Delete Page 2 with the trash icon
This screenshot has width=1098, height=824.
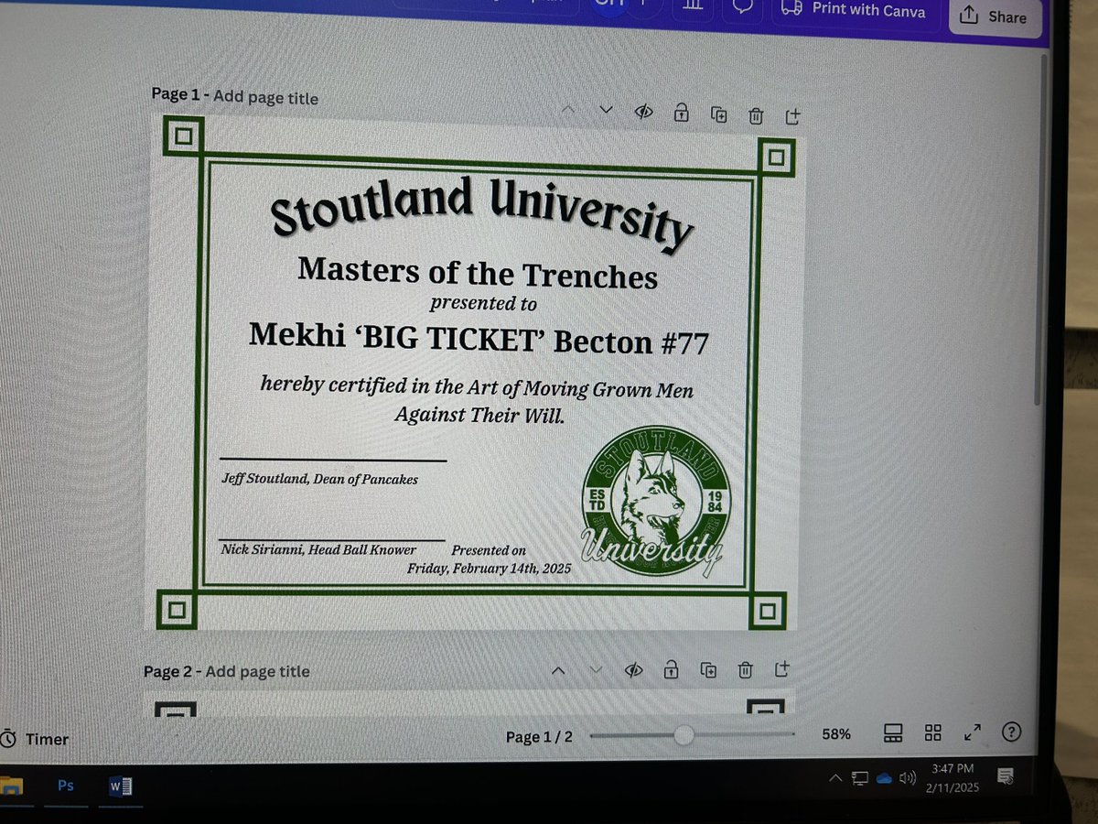tap(746, 669)
